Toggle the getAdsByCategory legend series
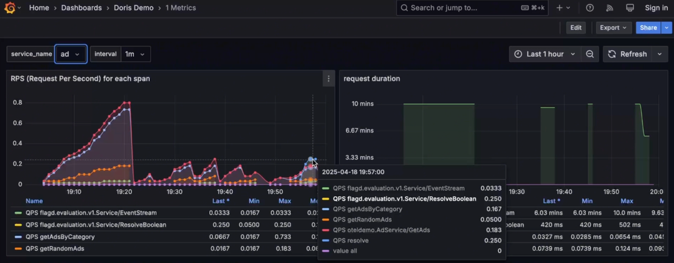Image resolution: width=674 pixels, height=263 pixels. (60, 237)
